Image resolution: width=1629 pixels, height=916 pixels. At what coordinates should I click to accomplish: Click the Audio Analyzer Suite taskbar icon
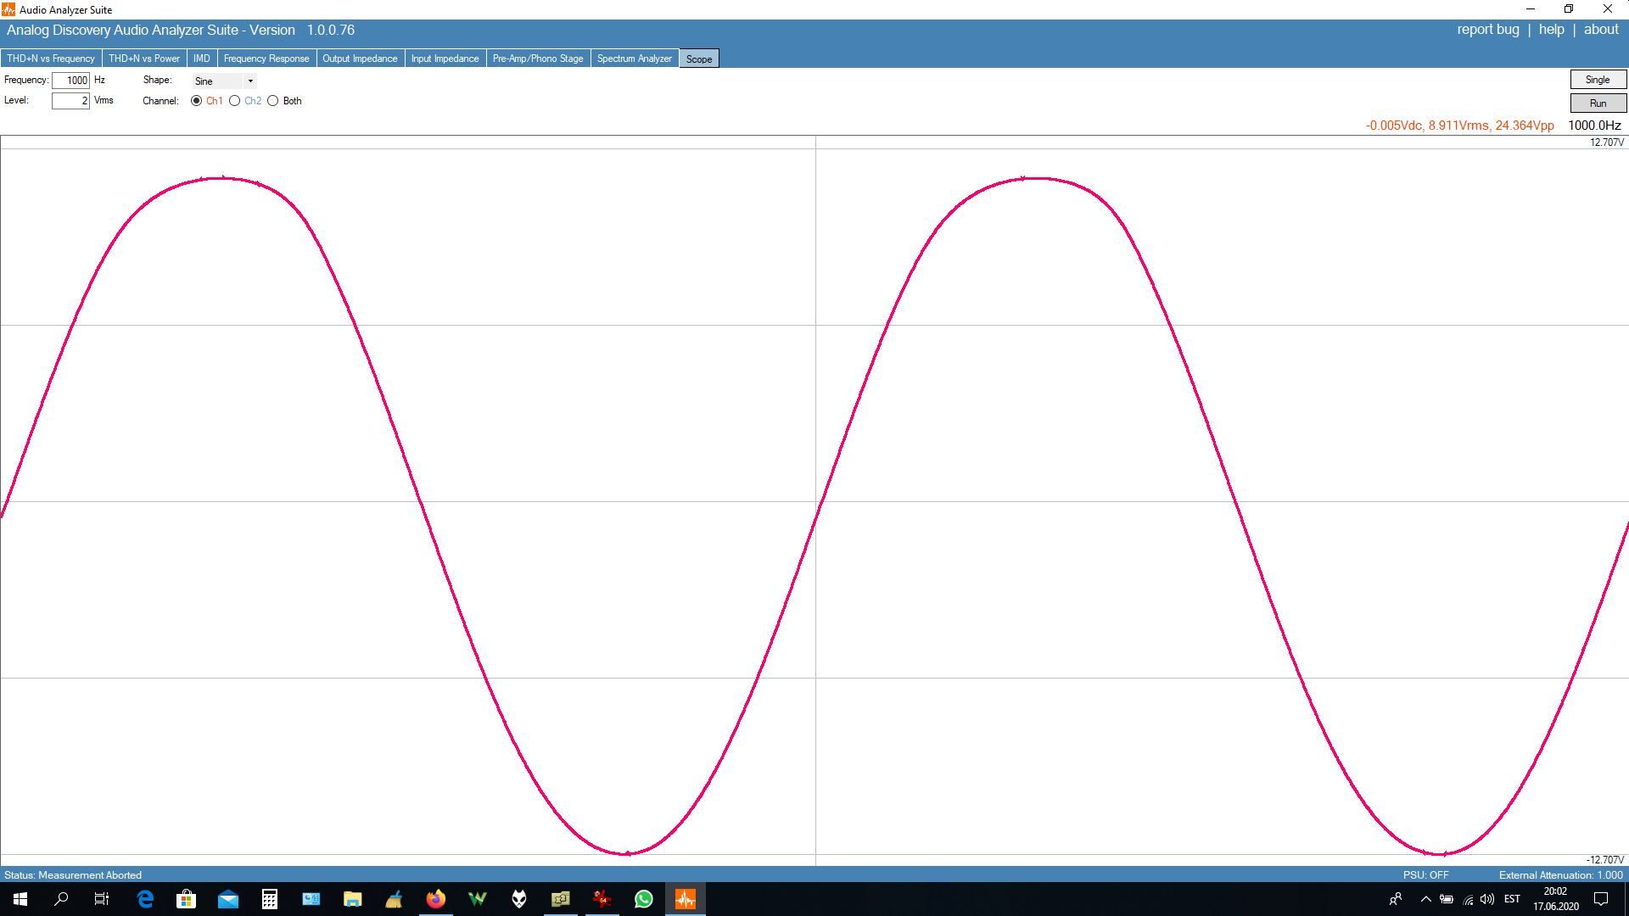[686, 899]
